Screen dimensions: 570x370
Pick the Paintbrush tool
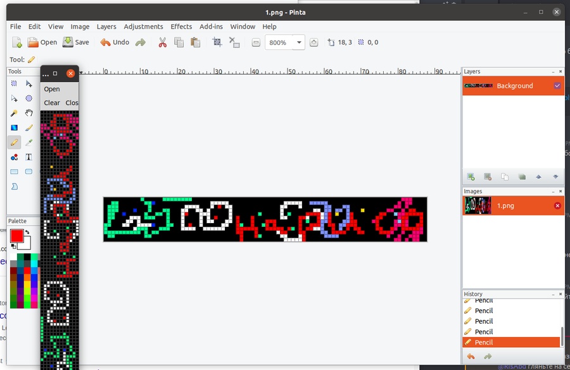tap(29, 127)
